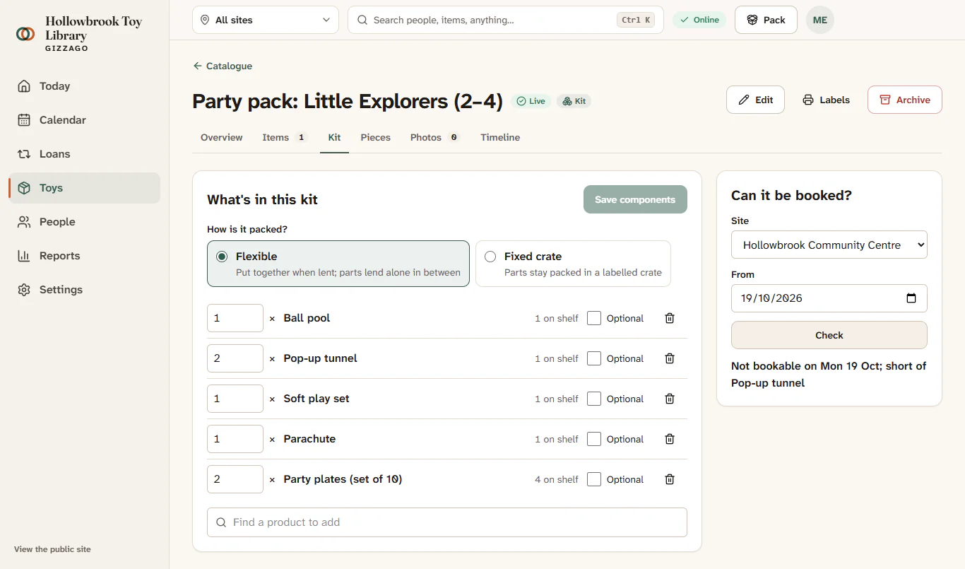Go to the Pieces tab
This screenshot has width=965, height=569.
point(376,137)
